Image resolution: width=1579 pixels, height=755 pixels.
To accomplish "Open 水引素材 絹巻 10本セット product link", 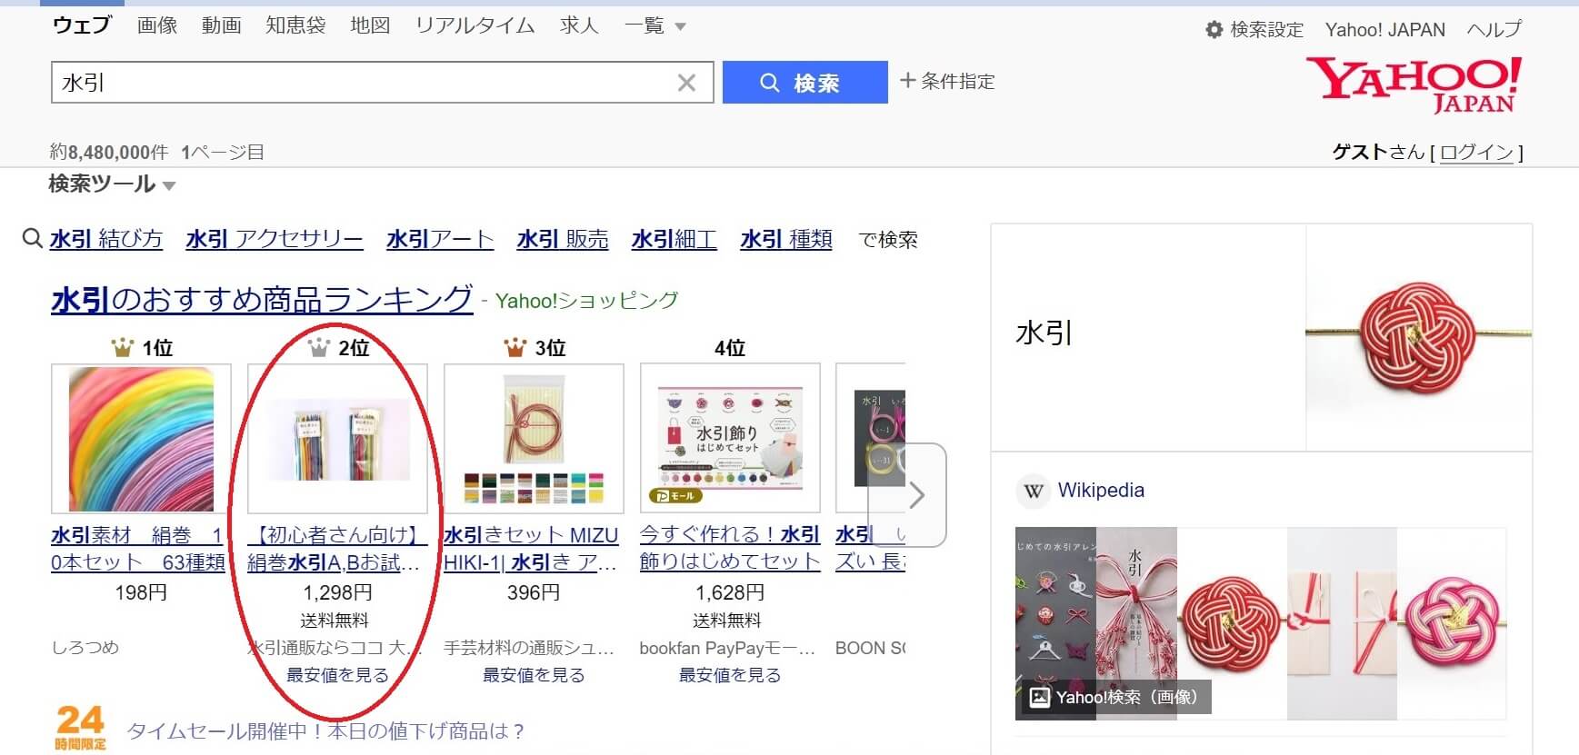I will click(x=138, y=549).
